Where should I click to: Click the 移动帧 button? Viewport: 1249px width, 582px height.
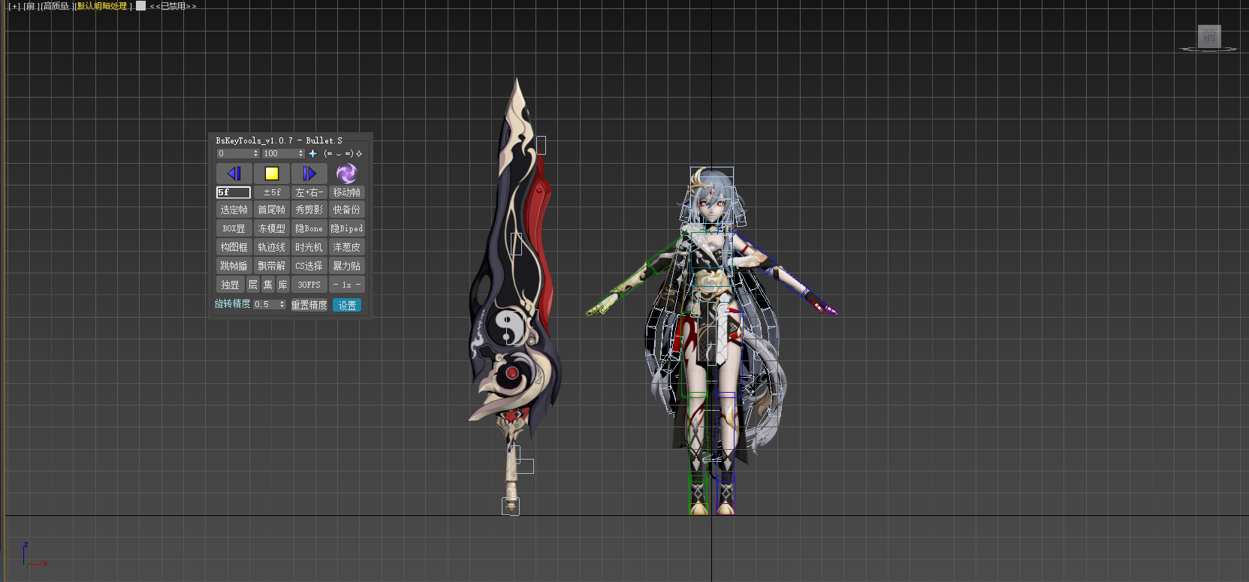pyautogui.click(x=347, y=192)
